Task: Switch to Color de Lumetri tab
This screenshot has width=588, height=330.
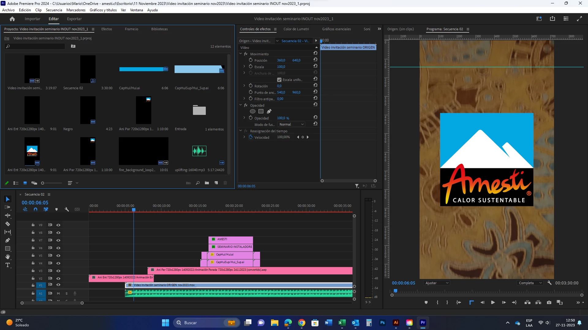Action: (296, 29)
